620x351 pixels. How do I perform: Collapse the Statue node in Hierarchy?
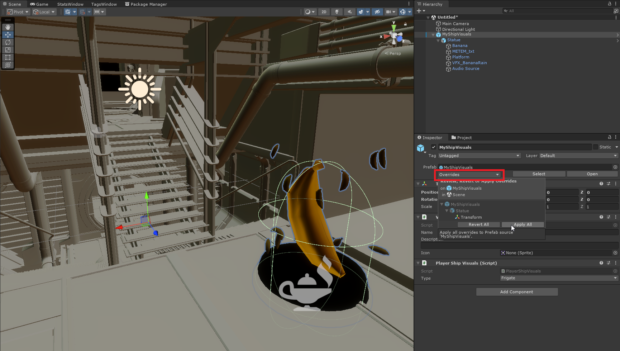[x=438, y=41]
